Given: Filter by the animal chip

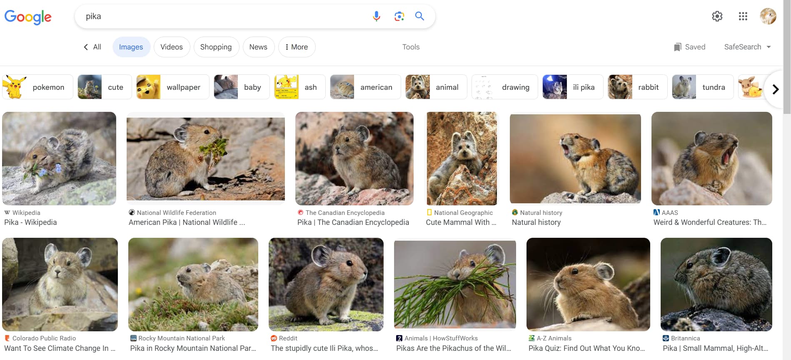Looking at the screenshot, I should click(436, 87).
